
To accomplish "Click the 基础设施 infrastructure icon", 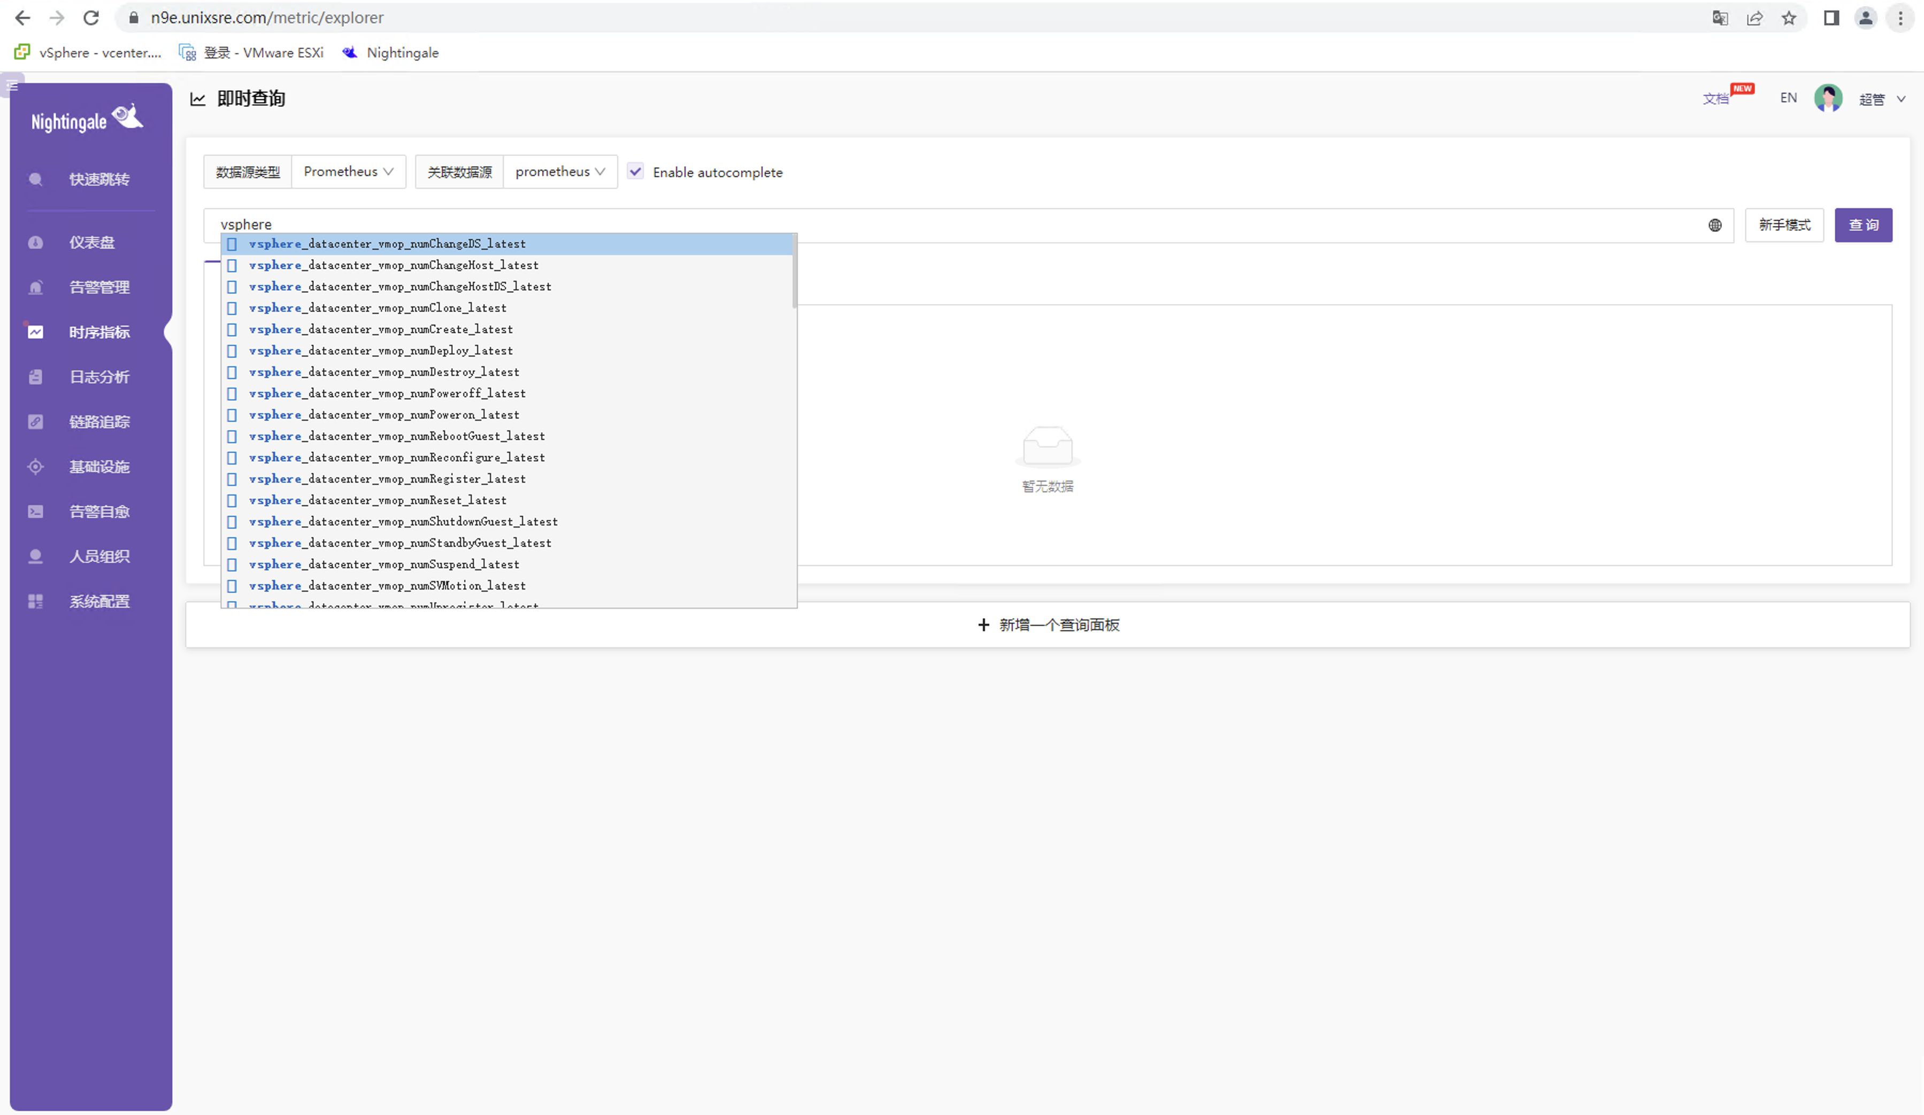I will pos(36,466).
